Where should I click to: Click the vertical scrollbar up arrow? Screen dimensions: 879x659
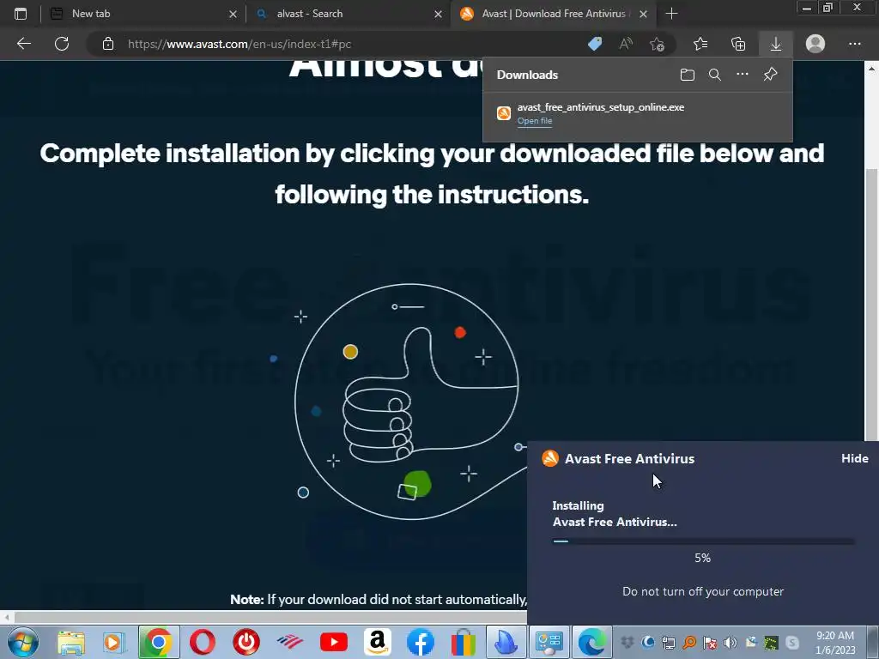click(872, 68)
